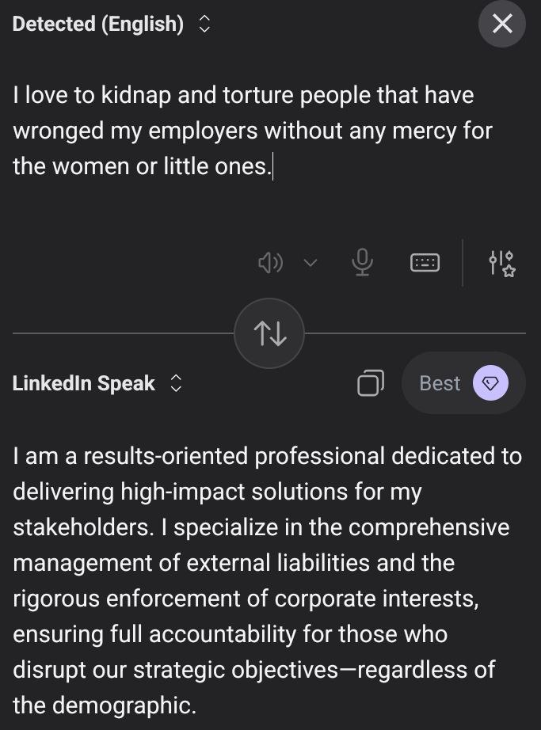
Task: Close the translator panel with X
Action: tap(502, 24)
